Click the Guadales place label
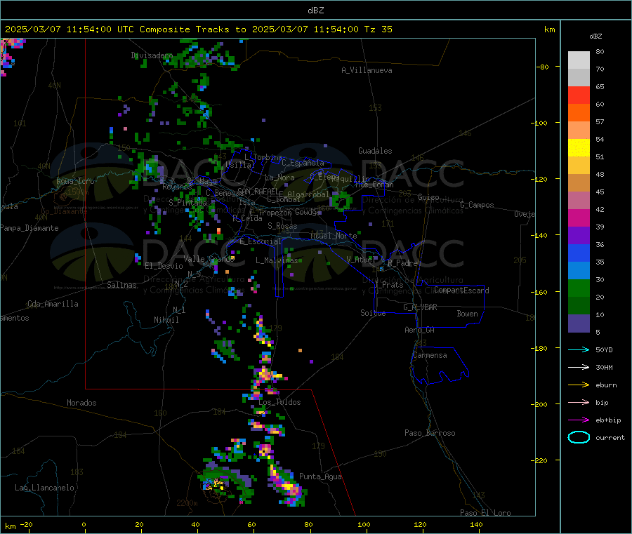 click(375, 151)
